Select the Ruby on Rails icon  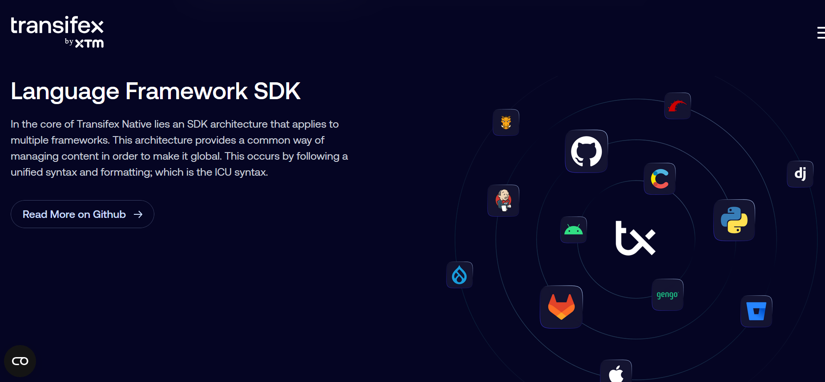tap(677, 106)
